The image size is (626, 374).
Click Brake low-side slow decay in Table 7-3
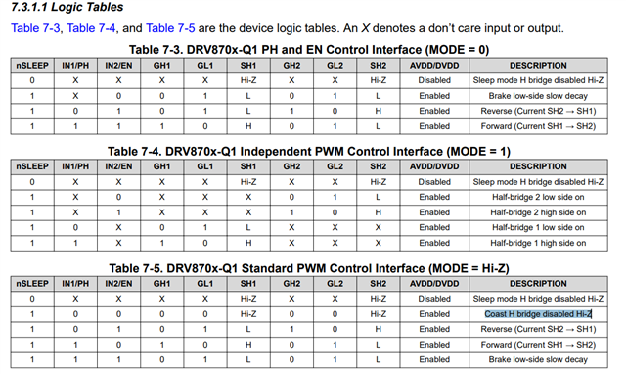(538, 96)
